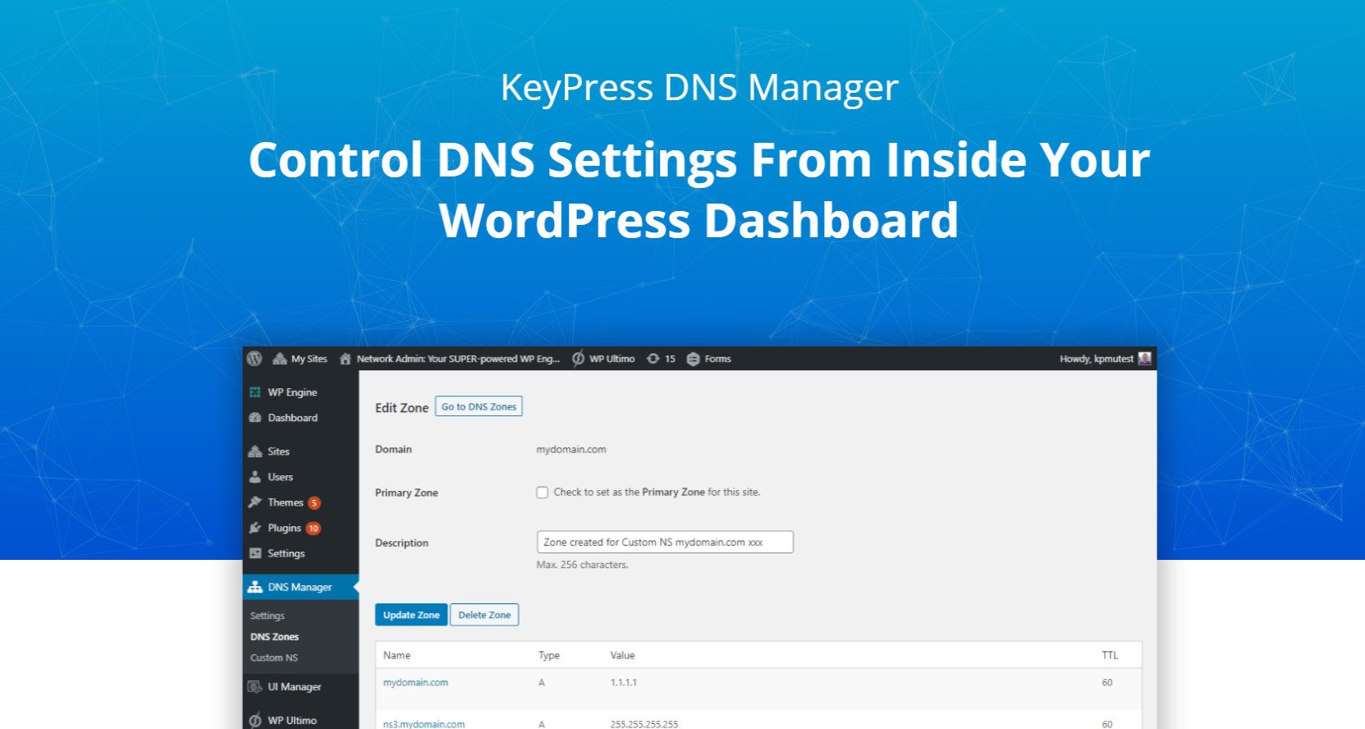Click the Edit Zone heading
The width and height of the screenshot is (1365, 729).
401,407
